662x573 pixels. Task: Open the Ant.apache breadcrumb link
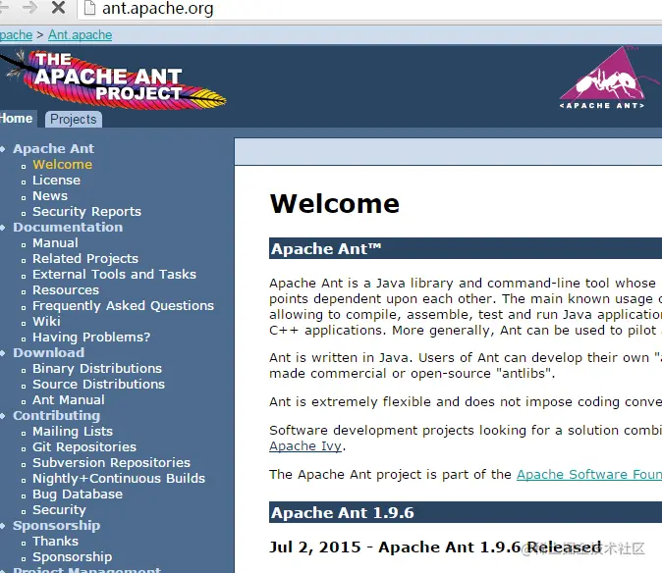click(x=81, y=34)
